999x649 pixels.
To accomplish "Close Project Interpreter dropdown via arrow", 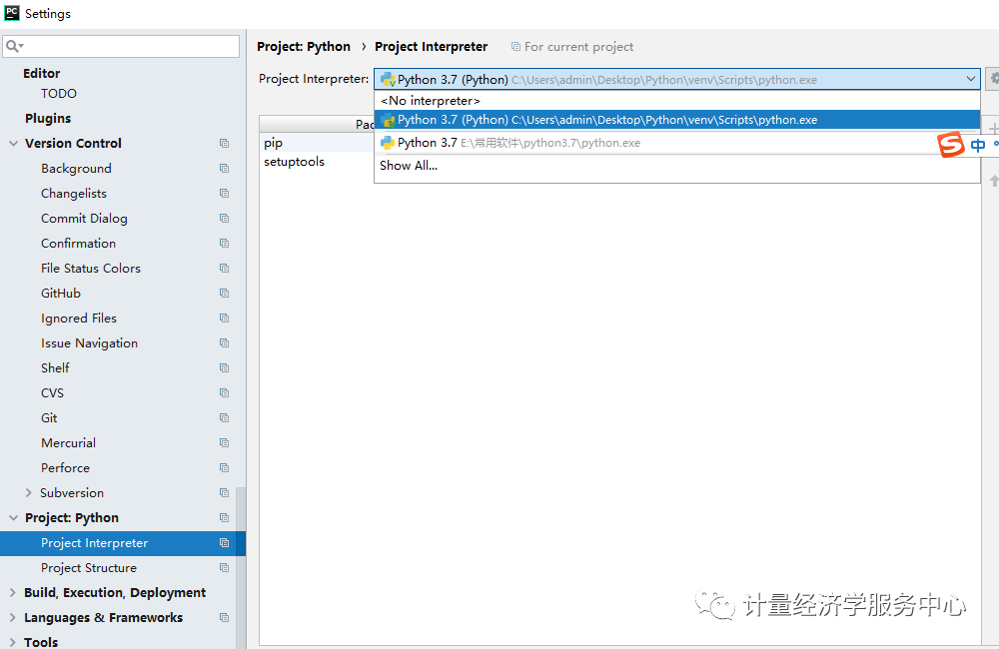I will [970, 79].
